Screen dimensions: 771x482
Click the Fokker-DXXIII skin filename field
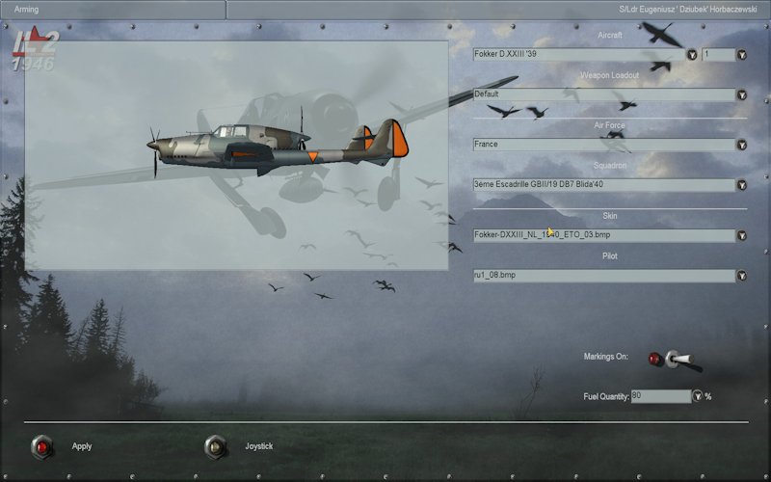(x=604, y=235)
